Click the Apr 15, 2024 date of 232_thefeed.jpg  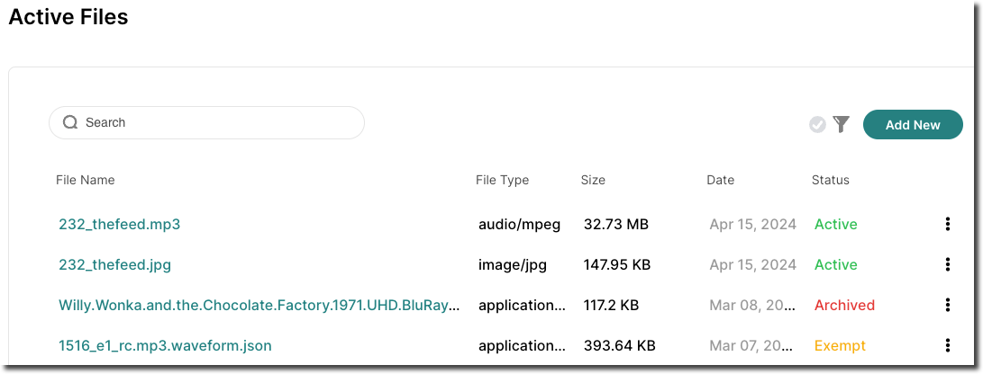click(x=753, y=264)
